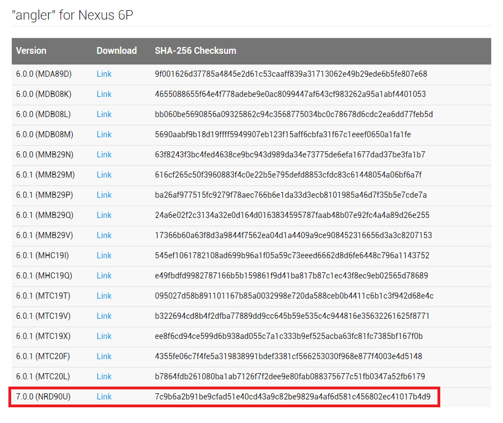Select version text 6.0.1 (MTC19T)
Viewport: 503px width, 423px height.
pos(43,296)
